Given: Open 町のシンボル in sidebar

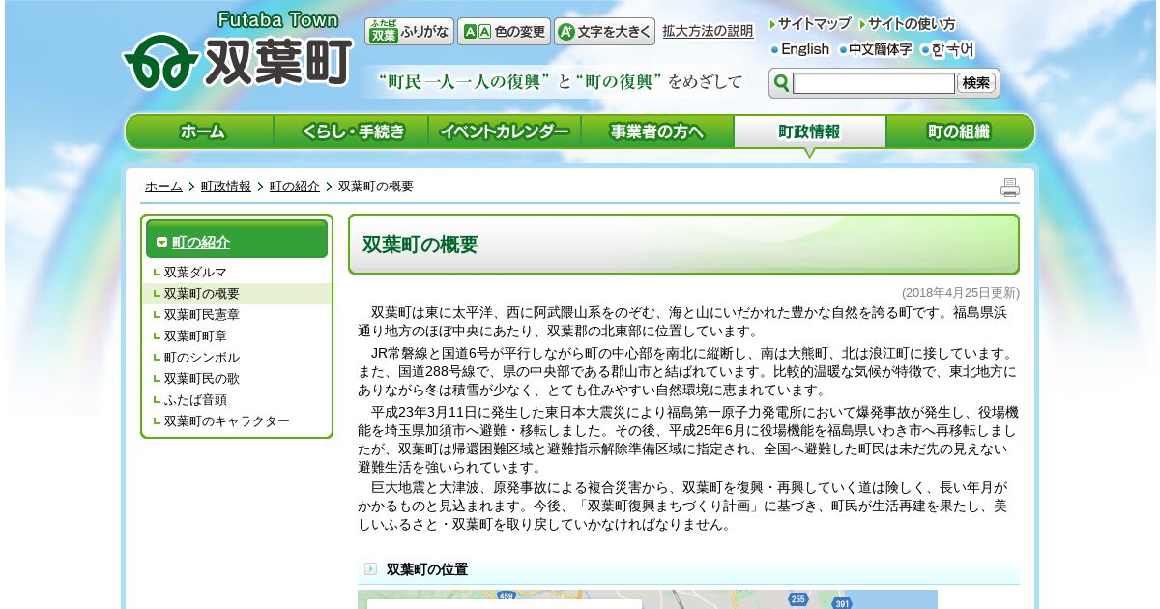Looking at the screenshot, I should 201,358.
